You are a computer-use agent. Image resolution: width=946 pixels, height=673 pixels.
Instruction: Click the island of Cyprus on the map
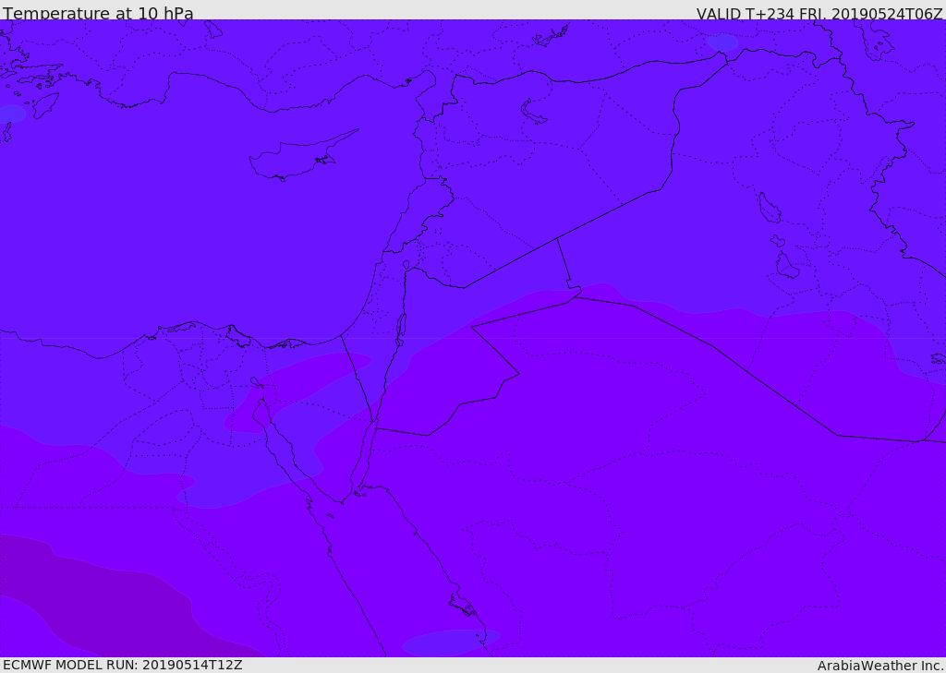click(x=296, y=158)
